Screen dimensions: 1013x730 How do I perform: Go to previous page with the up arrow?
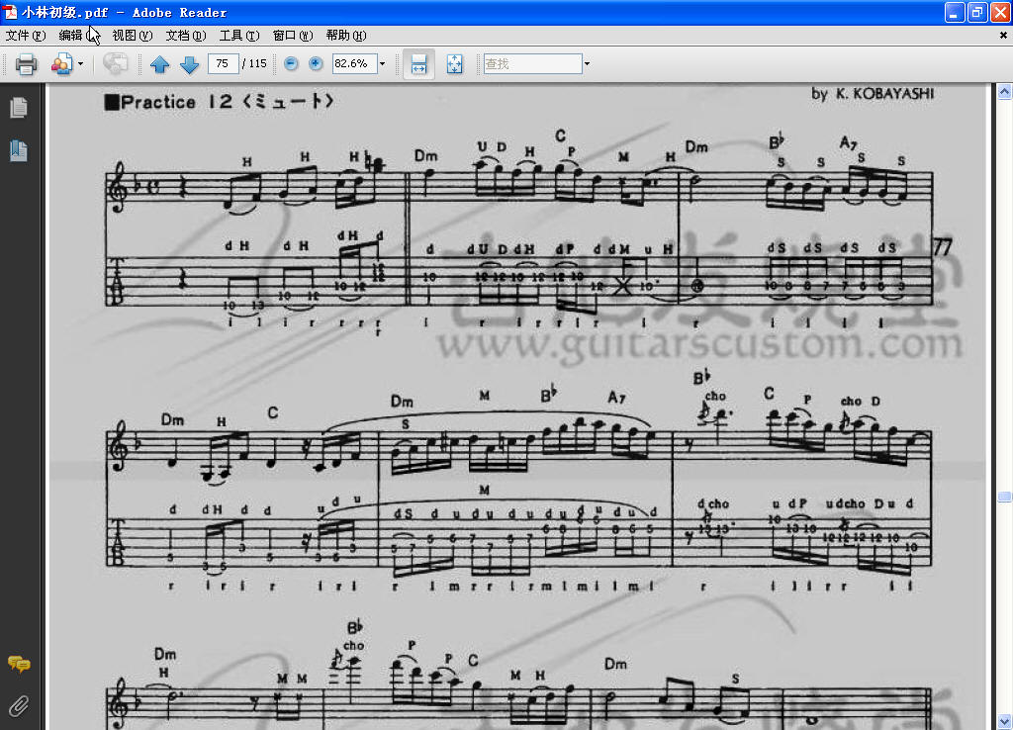(x=159, y=64)
